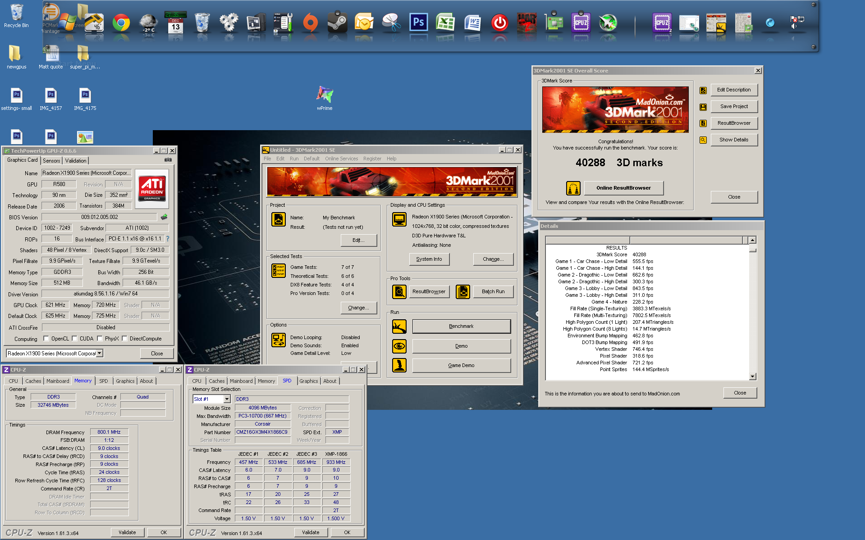Click the icon beside Edit Description
This screenshot has width=865, height=540.
coord(703,91)
